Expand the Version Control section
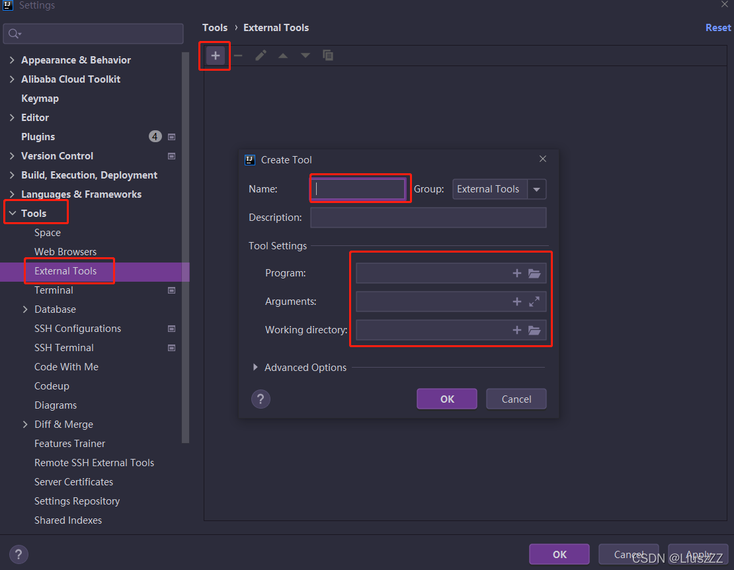 click(x=12, y=156)
